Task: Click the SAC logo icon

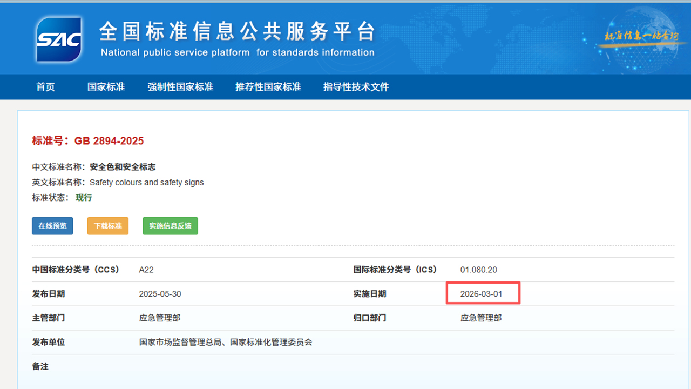Action: [59, 39]
